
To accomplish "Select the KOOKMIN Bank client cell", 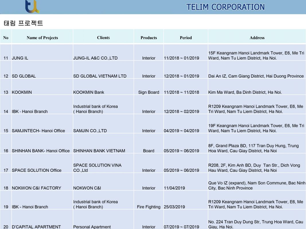I will [x=89, y=92].
